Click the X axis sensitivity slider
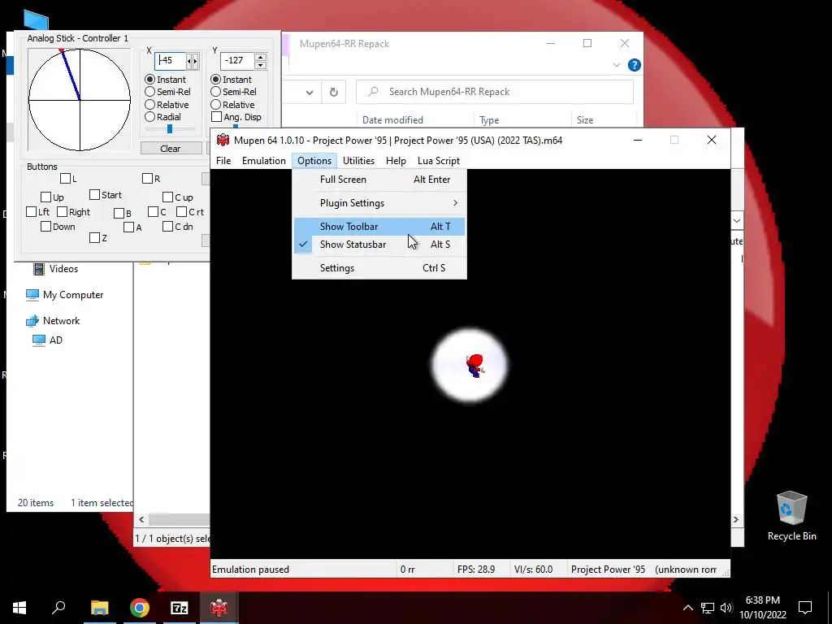Viewport: 832px width, 624px height. 170,129
